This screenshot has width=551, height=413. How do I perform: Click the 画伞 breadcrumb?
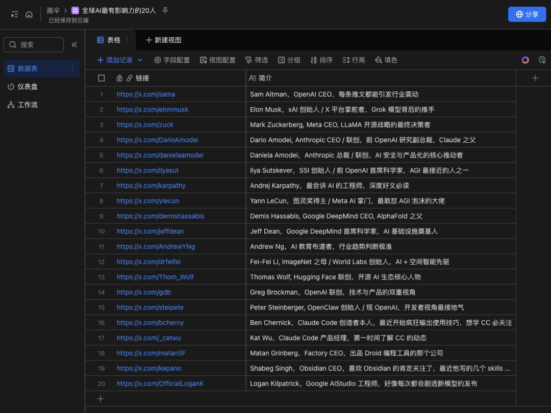coord(53,11)
